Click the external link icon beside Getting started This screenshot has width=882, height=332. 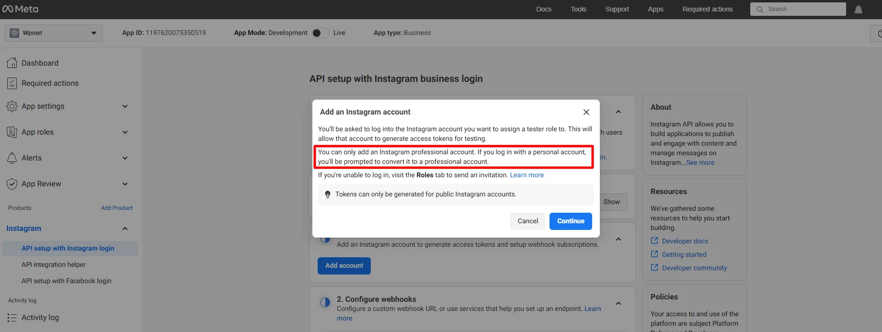click(x=654, y=254)
